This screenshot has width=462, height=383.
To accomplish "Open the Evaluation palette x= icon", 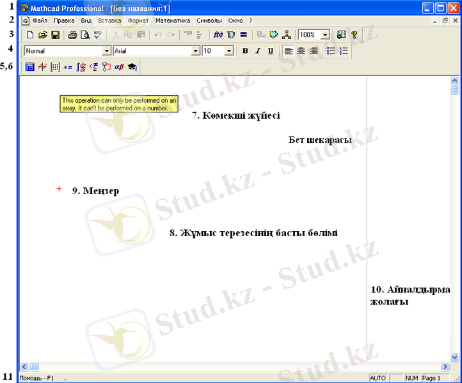I will [x=68, y=67].
